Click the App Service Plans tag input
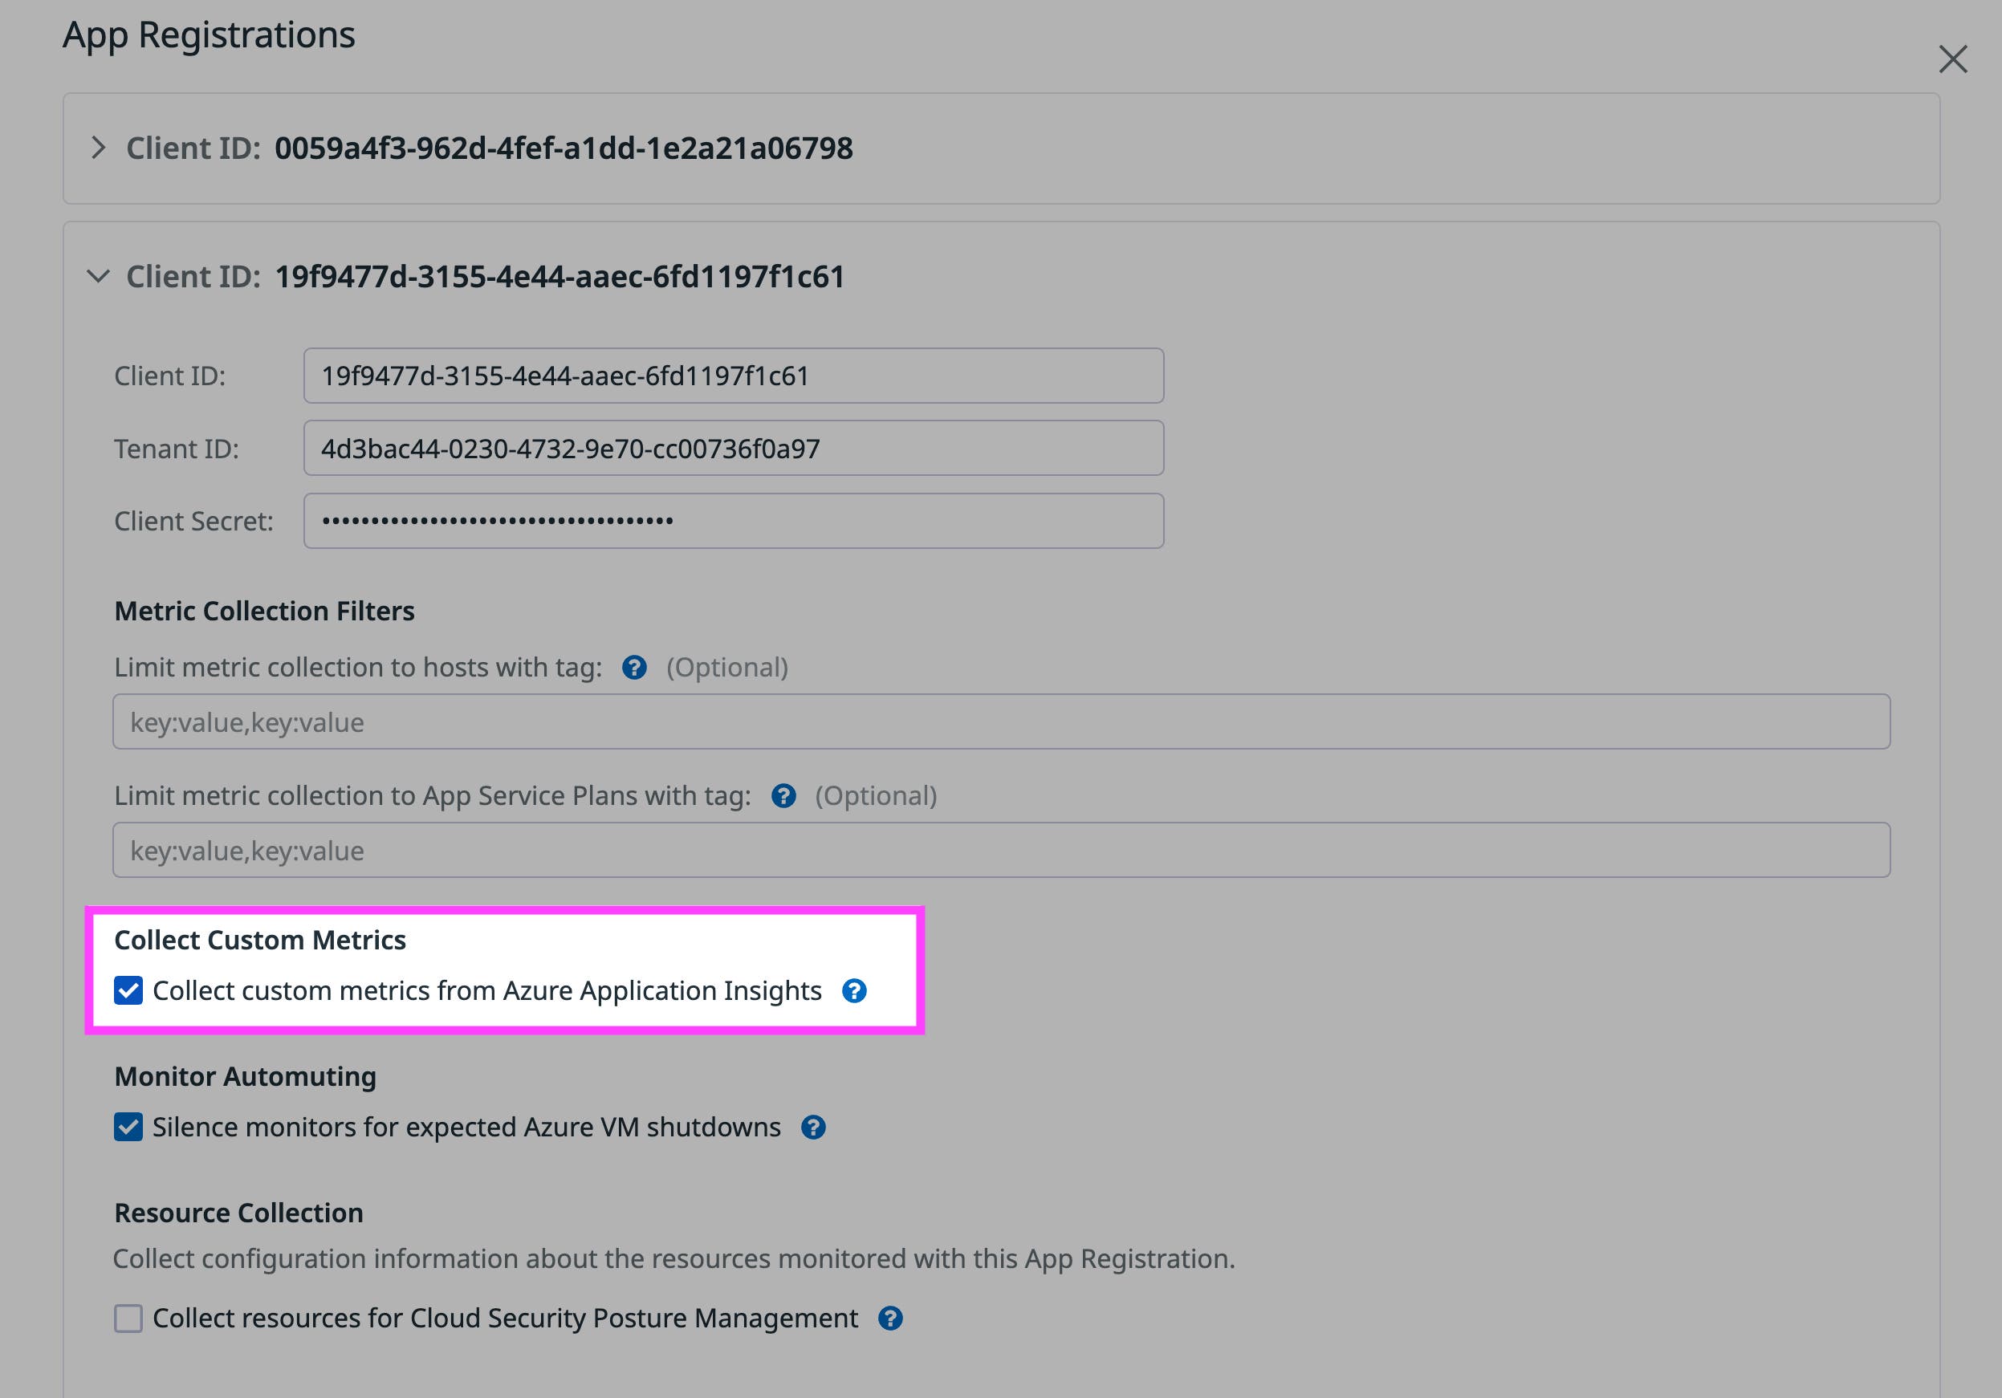The image size is (2002, 1398). tap(1001, 850)
